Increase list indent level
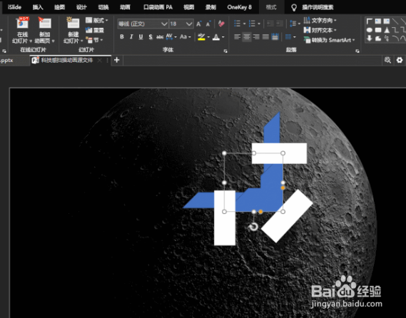 280,24
